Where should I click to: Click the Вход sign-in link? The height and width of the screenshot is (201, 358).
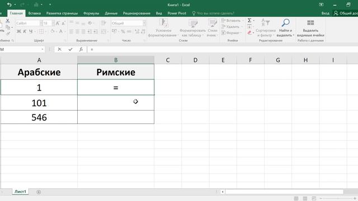tap(326, 13)
